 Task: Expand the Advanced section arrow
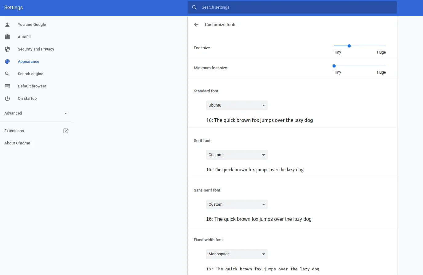[x=66, y=113]
